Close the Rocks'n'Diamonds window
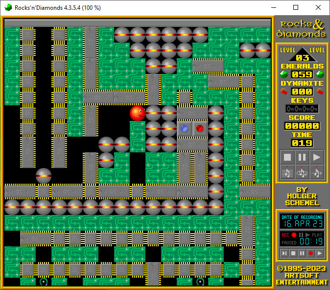This screenshot has height=290, width=330. point(318,7)
